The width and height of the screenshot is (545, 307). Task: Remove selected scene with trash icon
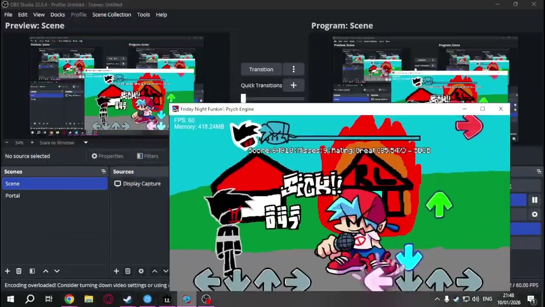(x=19, y=271)
